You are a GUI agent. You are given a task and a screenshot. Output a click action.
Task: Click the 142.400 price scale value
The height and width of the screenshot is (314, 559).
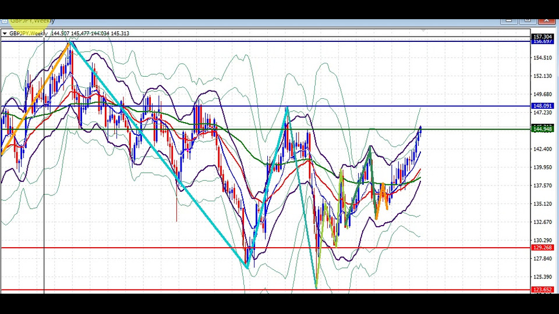(543, 149)
